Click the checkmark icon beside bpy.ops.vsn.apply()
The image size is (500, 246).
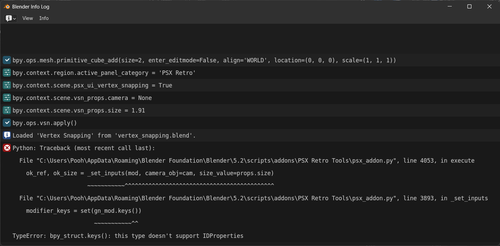click(7, 123)
